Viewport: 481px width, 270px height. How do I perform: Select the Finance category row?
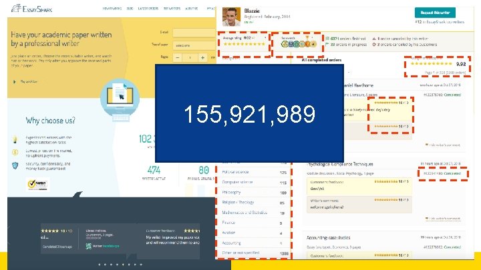pos(254,223)
